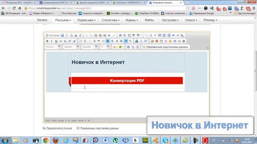The height and width of the screenshot is (144, 257).
Task: Apply superscript formatting
Action: (x=69, y=41)
